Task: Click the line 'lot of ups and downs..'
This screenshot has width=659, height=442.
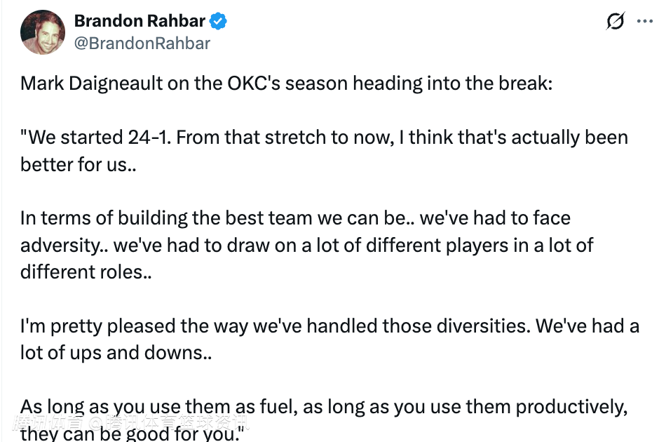Action: [116, 352]
